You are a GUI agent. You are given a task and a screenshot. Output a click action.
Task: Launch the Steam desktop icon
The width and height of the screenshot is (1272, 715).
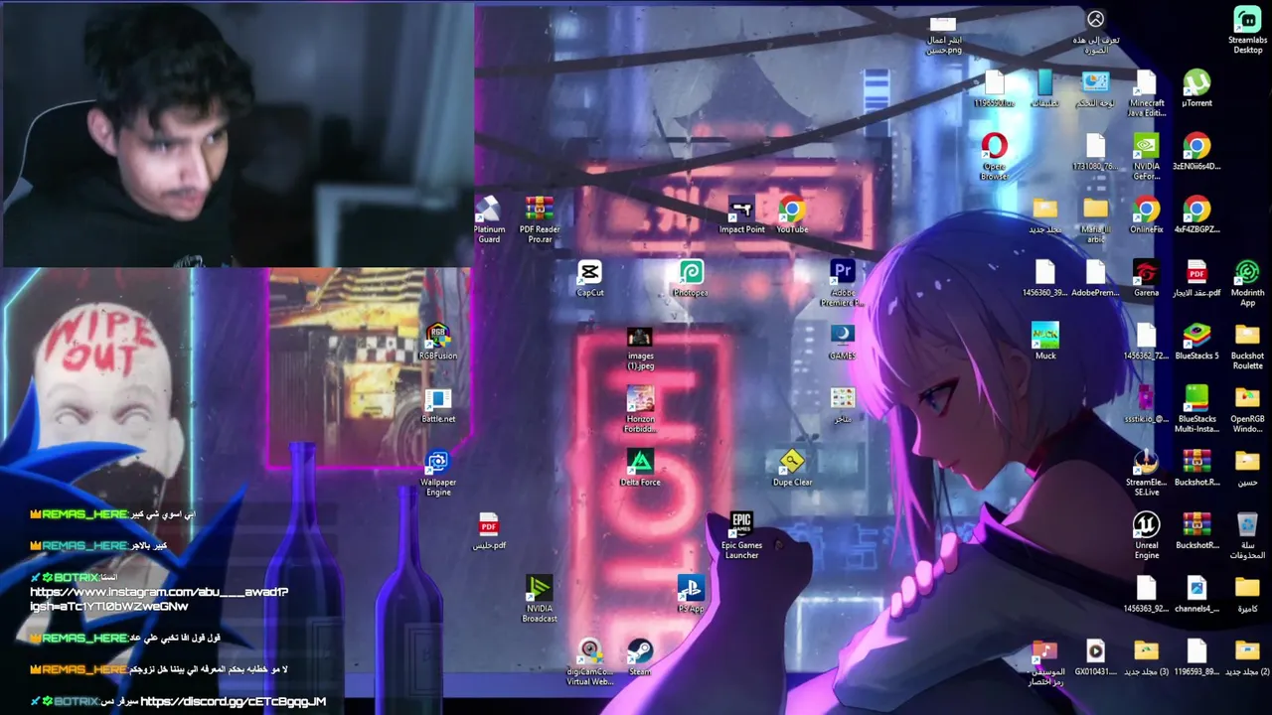coord(640,657)
